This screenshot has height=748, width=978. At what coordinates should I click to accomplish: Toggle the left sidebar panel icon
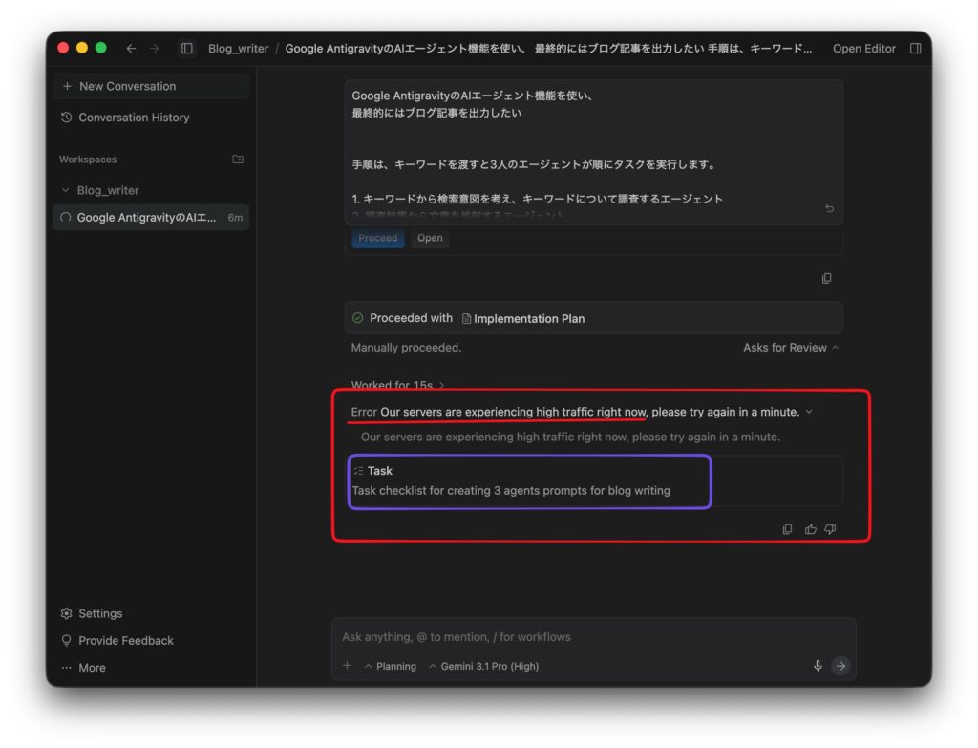[x=187, y=49]
